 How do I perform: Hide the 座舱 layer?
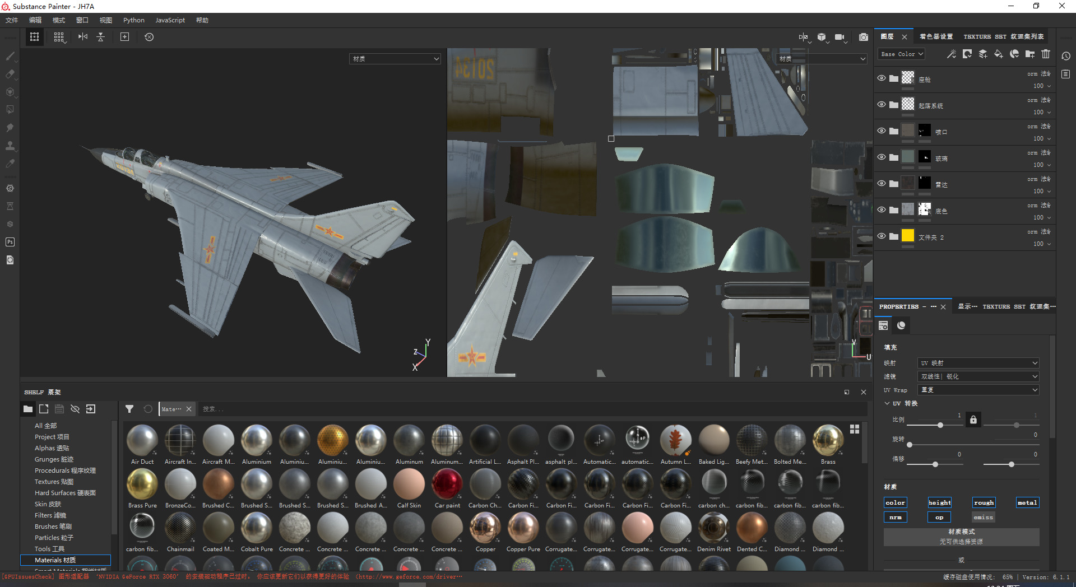click(882, 78)
